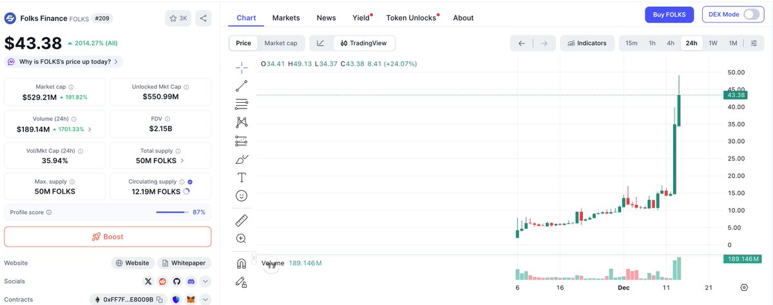Open the GitHub social link
Viewport: 773px width, 305px height.
tap(177, 281)
